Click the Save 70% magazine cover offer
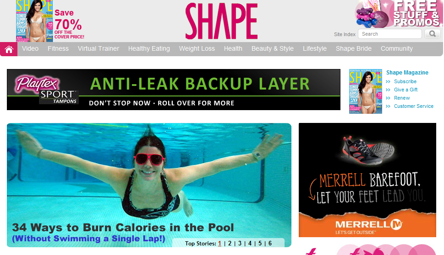Image resolution: width=444 pixels, height=255 pixels. [50, 21]
